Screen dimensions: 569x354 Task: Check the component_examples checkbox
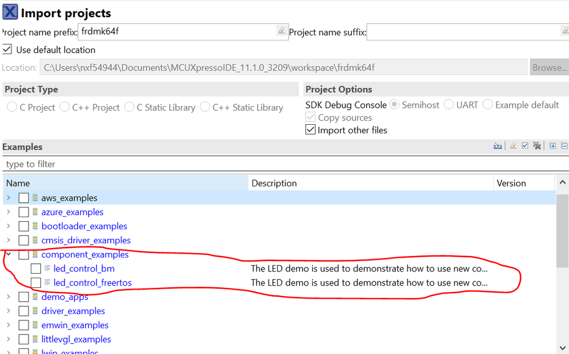tap(23, 255)
